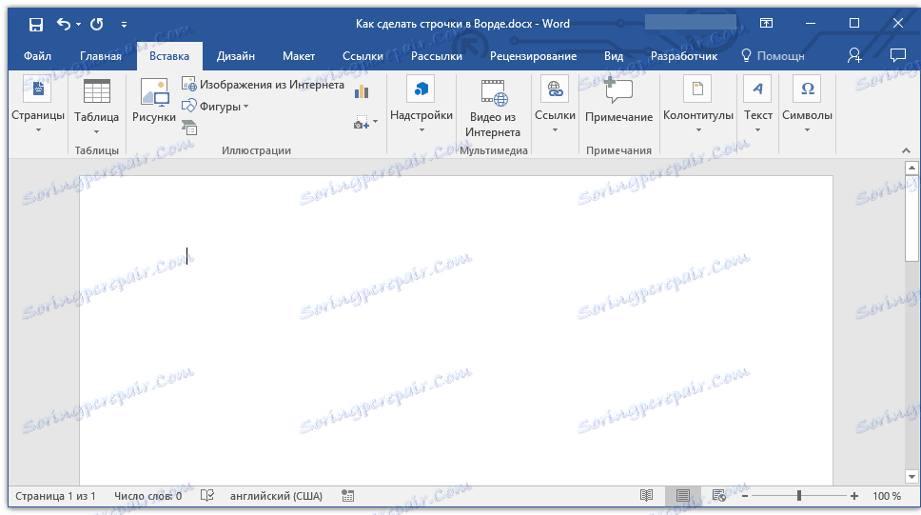Switch to Web Layout view icon
The width and height of the screenshot is (921, 515).
[719, 496]
